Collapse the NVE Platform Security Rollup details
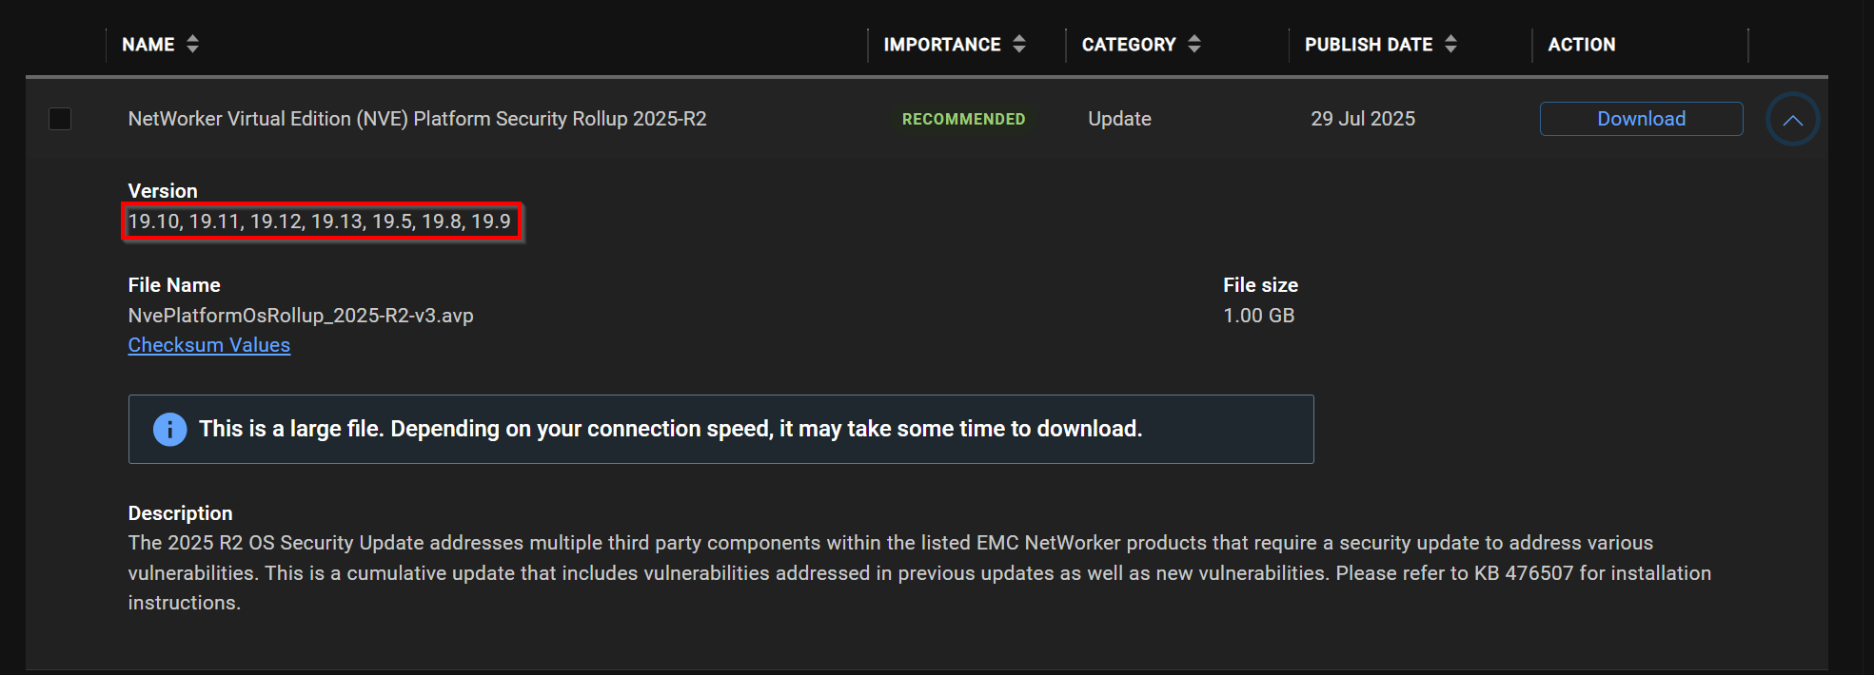 (x=1793, y=119)
